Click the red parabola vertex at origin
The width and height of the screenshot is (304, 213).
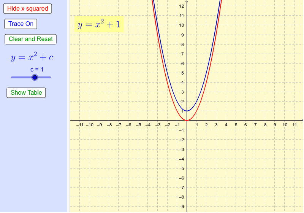click(187, 121)
